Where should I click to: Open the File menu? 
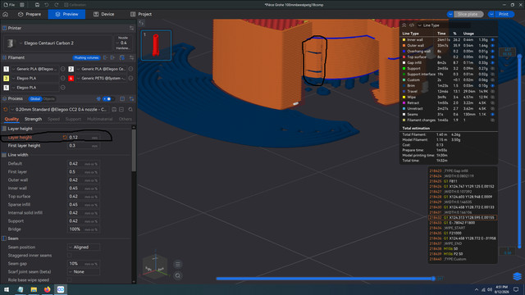click(x=9, y=5)
